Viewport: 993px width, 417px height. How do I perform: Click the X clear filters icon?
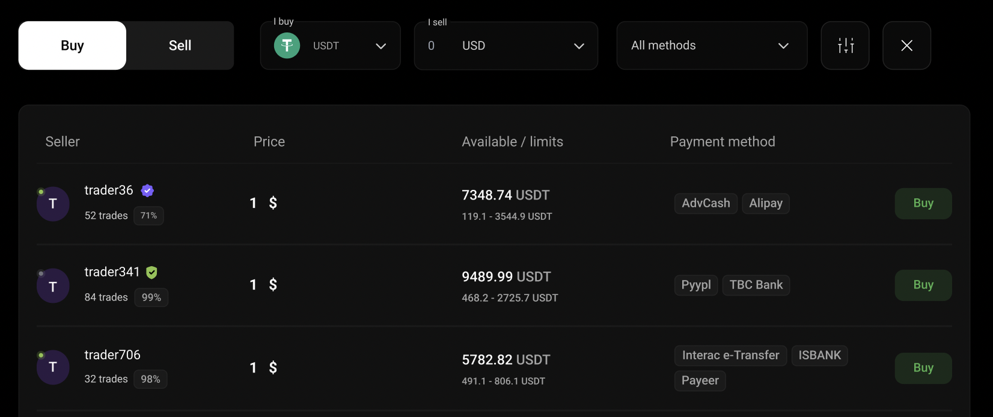[906, 46]
